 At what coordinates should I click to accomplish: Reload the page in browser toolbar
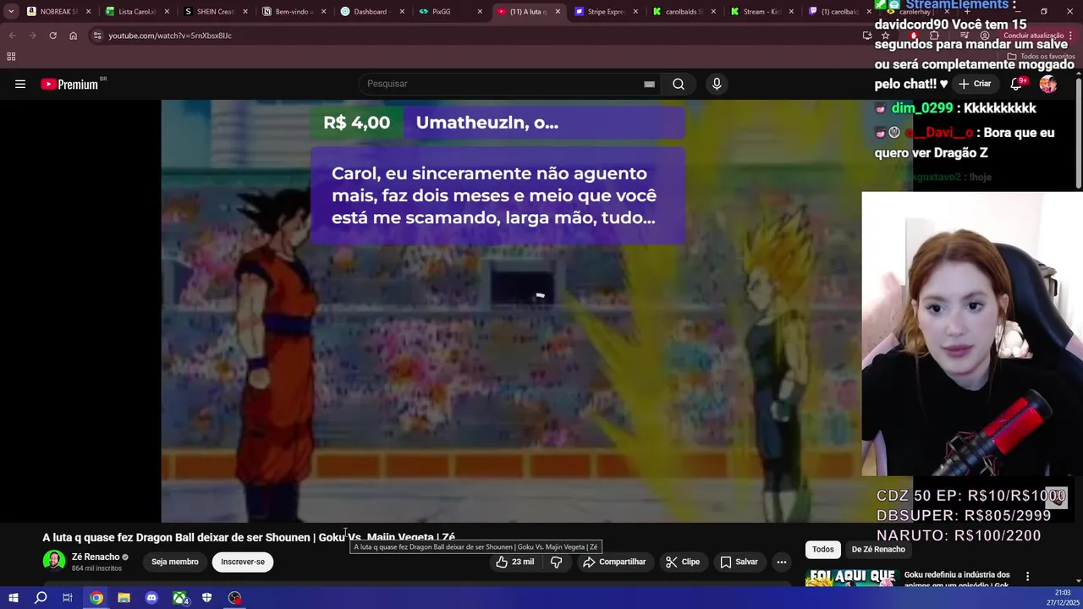pyautogui.click(x=52, y=36)
